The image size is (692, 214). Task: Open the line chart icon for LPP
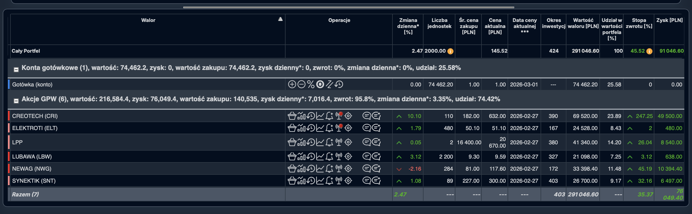click(x=320, y=142)
